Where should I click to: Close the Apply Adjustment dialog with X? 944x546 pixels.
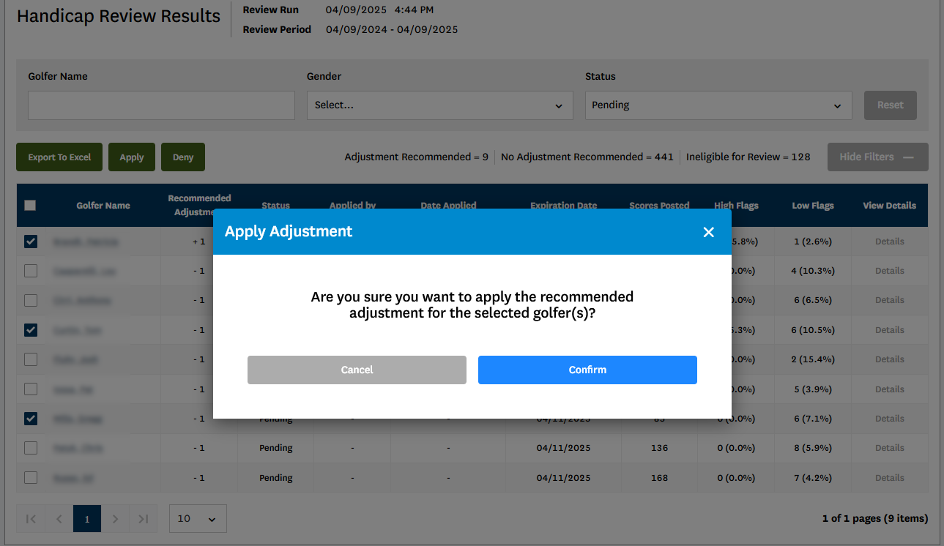pos(708,232)
